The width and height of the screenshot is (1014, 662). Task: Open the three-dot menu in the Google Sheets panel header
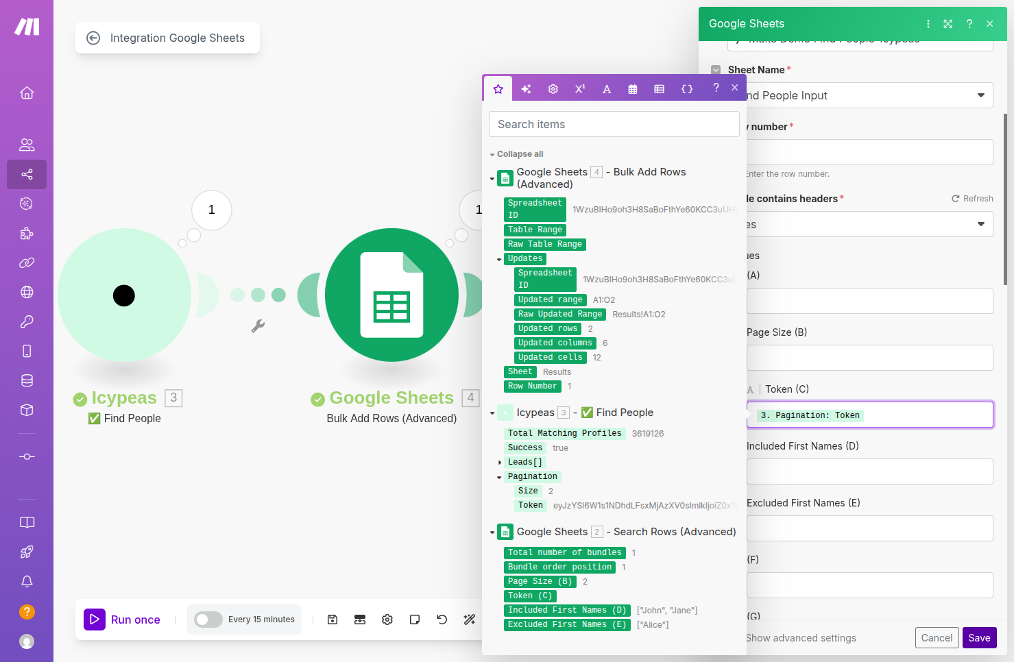click(928, 24)
